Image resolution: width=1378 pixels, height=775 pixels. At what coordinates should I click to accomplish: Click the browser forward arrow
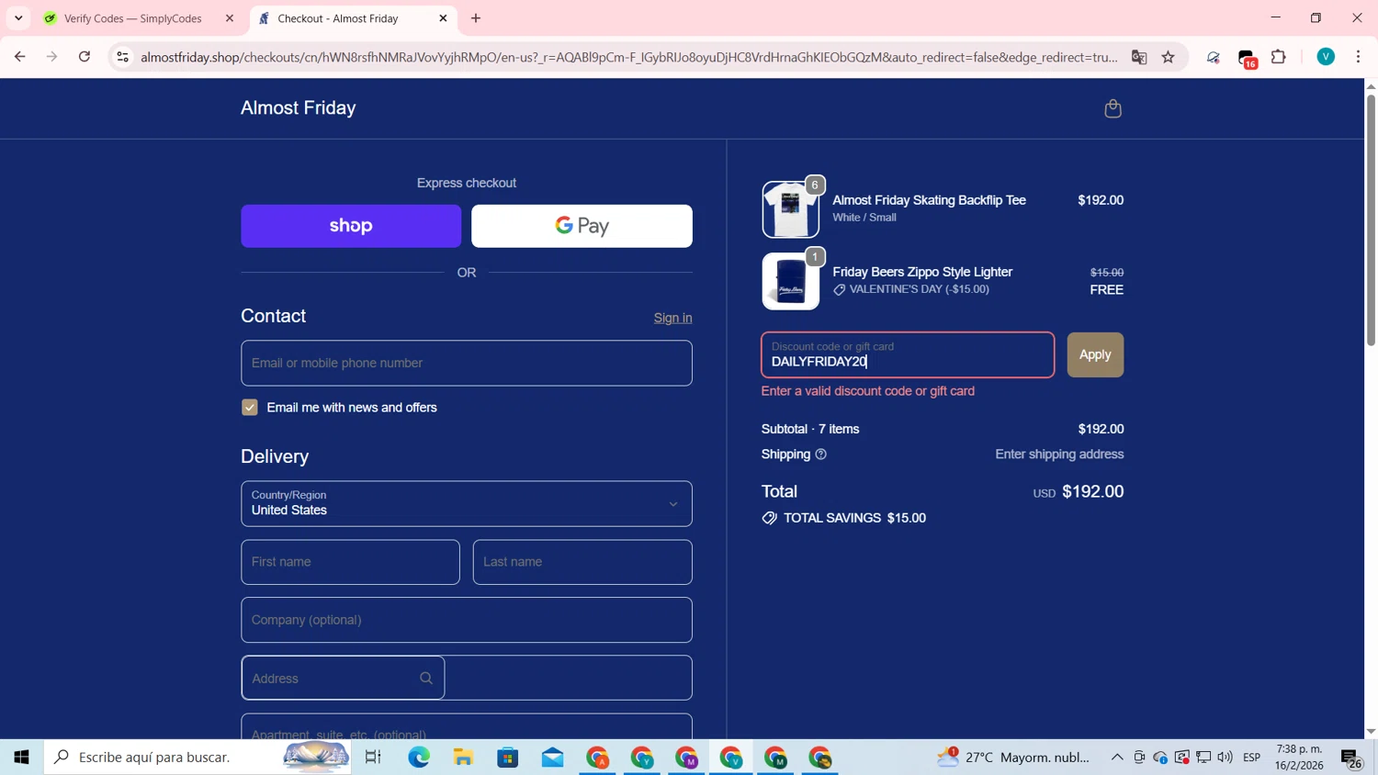tap(51, 57)
